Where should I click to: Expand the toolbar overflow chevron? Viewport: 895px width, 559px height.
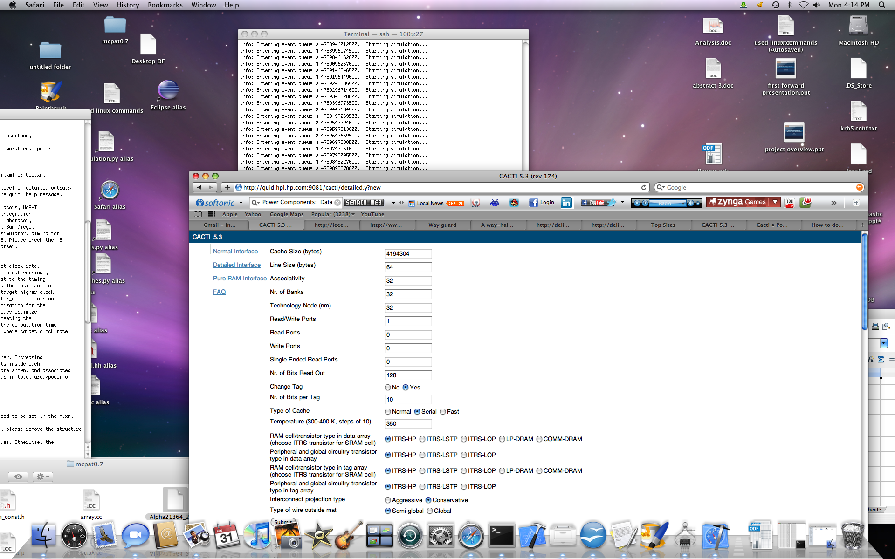point(833,203)
